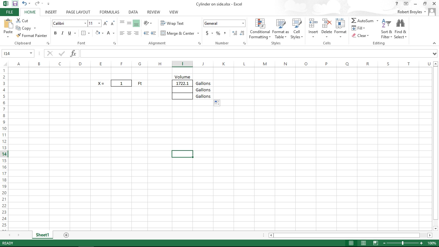Switch to Page Break Preview in status bar
This screenshot has width=439, height=247.
[x=375, y=243]
